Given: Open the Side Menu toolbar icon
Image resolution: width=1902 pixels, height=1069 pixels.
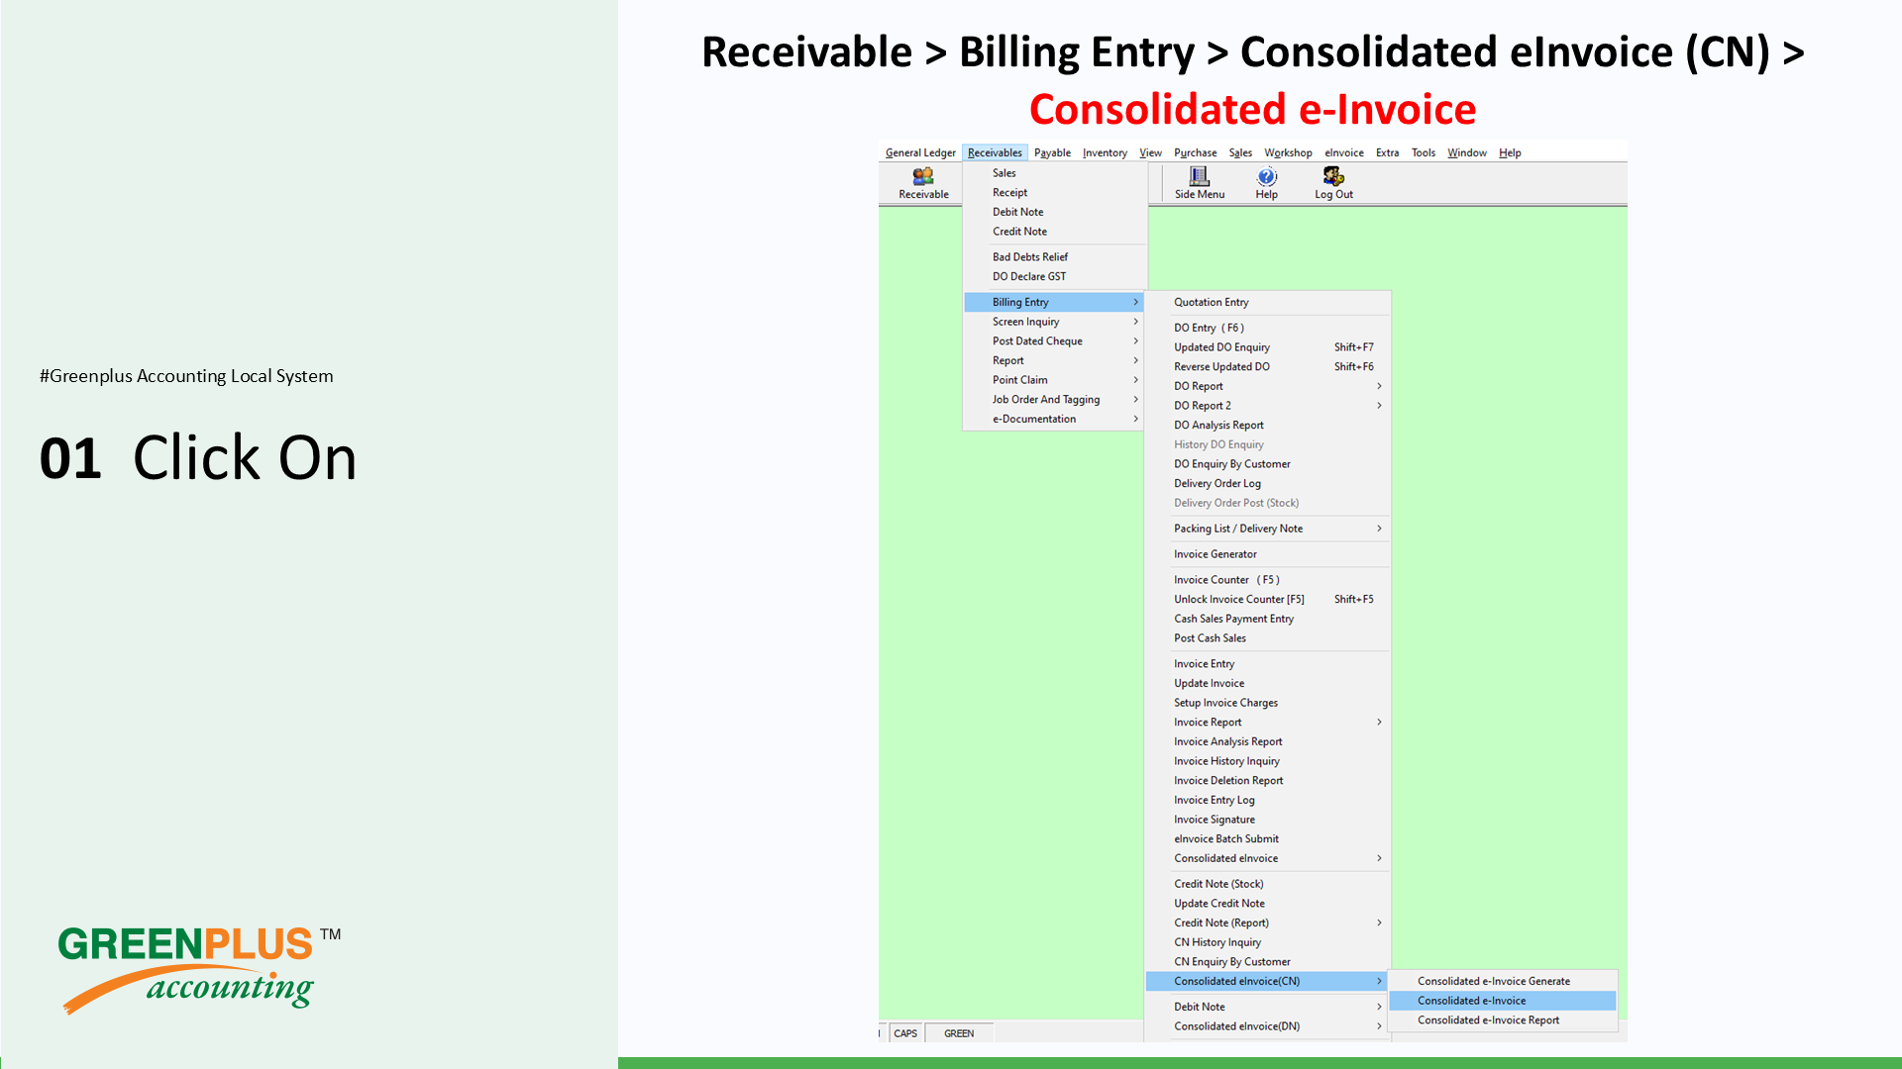Looking at the screenshot, I should (1200, 183).
